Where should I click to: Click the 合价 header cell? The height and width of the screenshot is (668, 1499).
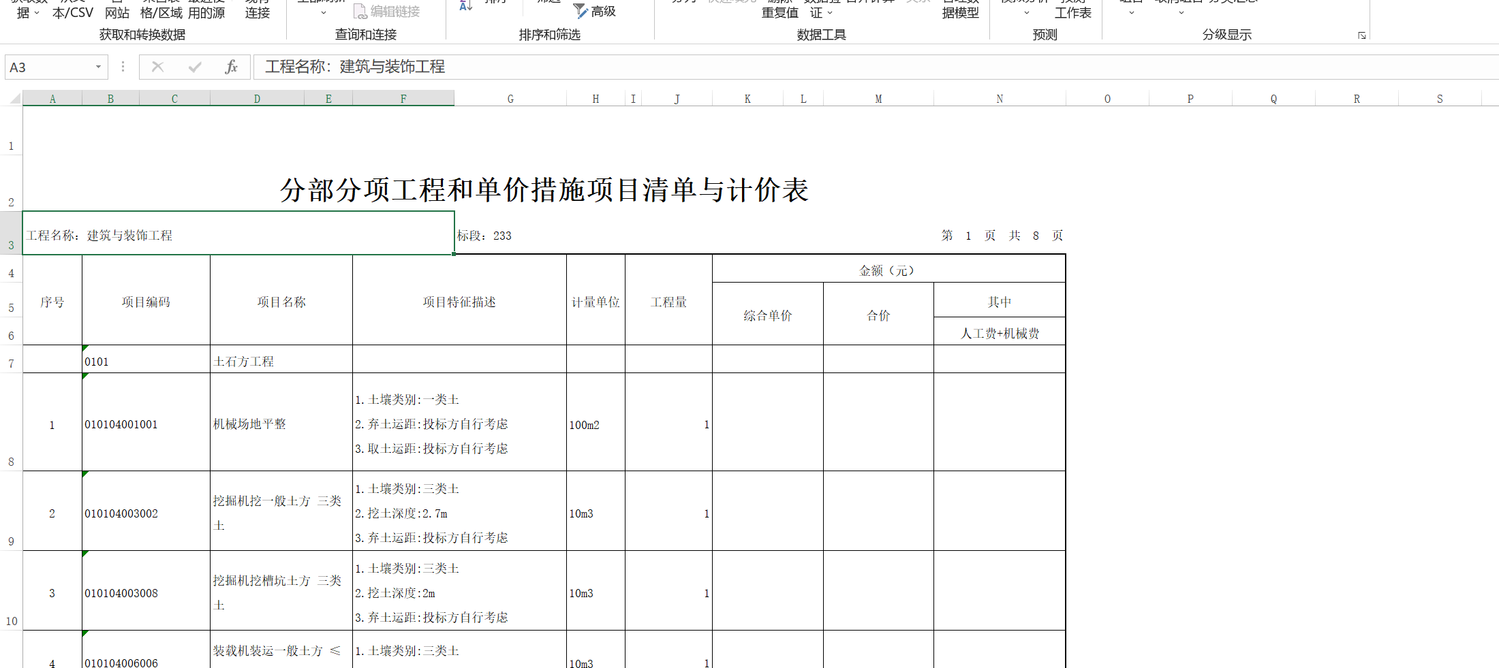click(x=878, y=315)
